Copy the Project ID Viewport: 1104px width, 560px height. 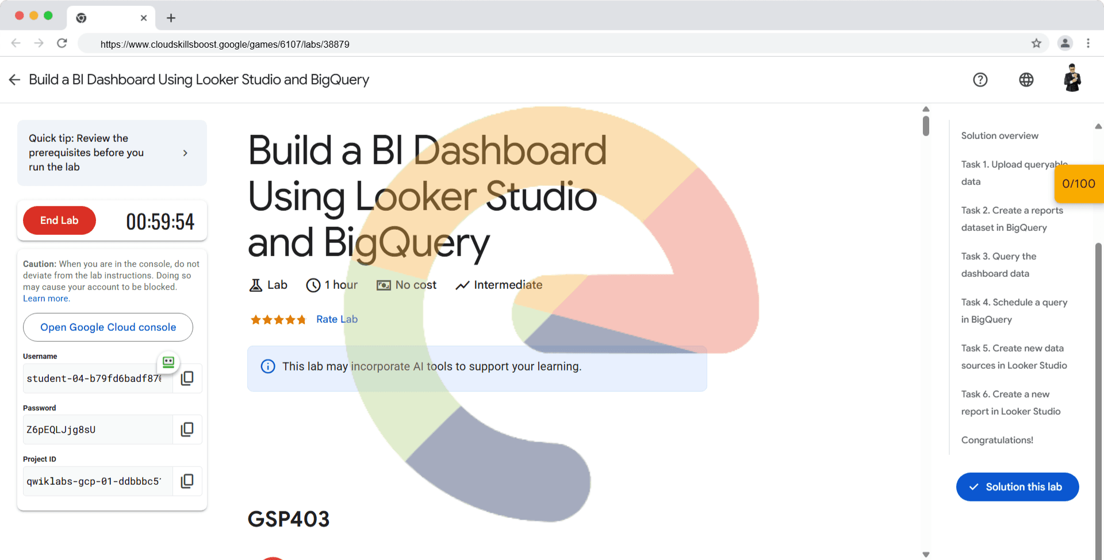tap(187, 481)
